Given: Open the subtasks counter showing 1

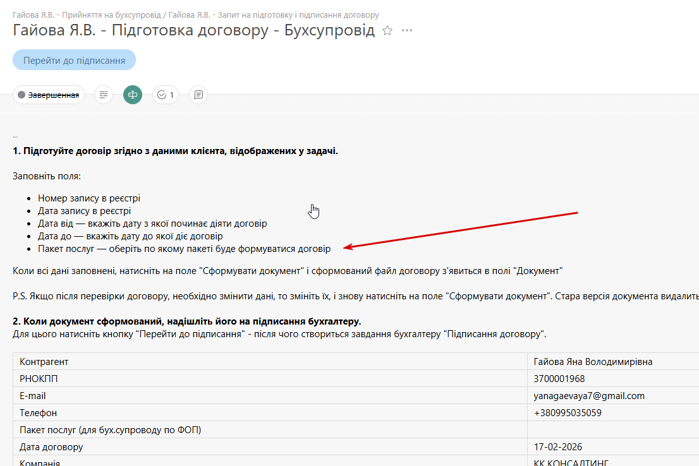Looking at the screenshot, I should 166,95.
